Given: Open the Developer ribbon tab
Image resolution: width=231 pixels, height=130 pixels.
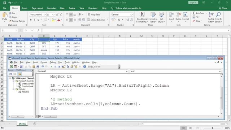Looking at the screenshot, I should click(x=93, y=8).
